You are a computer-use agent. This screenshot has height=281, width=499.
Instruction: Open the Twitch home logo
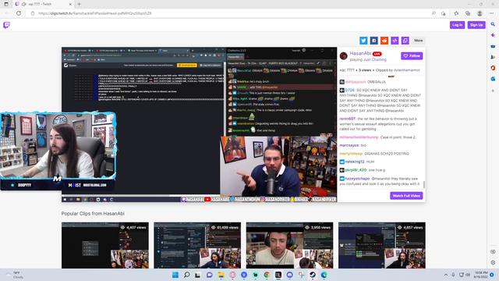click(x=6, y=25)
